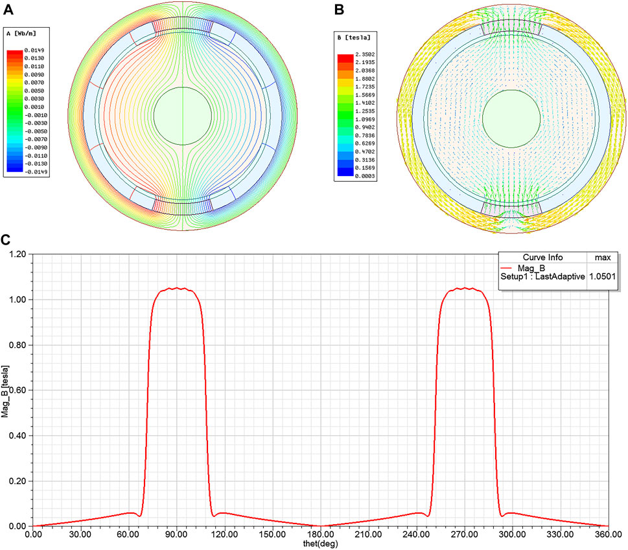This screenshot has height=550, width=628.
Task: Click the 1.0501 max value
Action: point(602,276)
